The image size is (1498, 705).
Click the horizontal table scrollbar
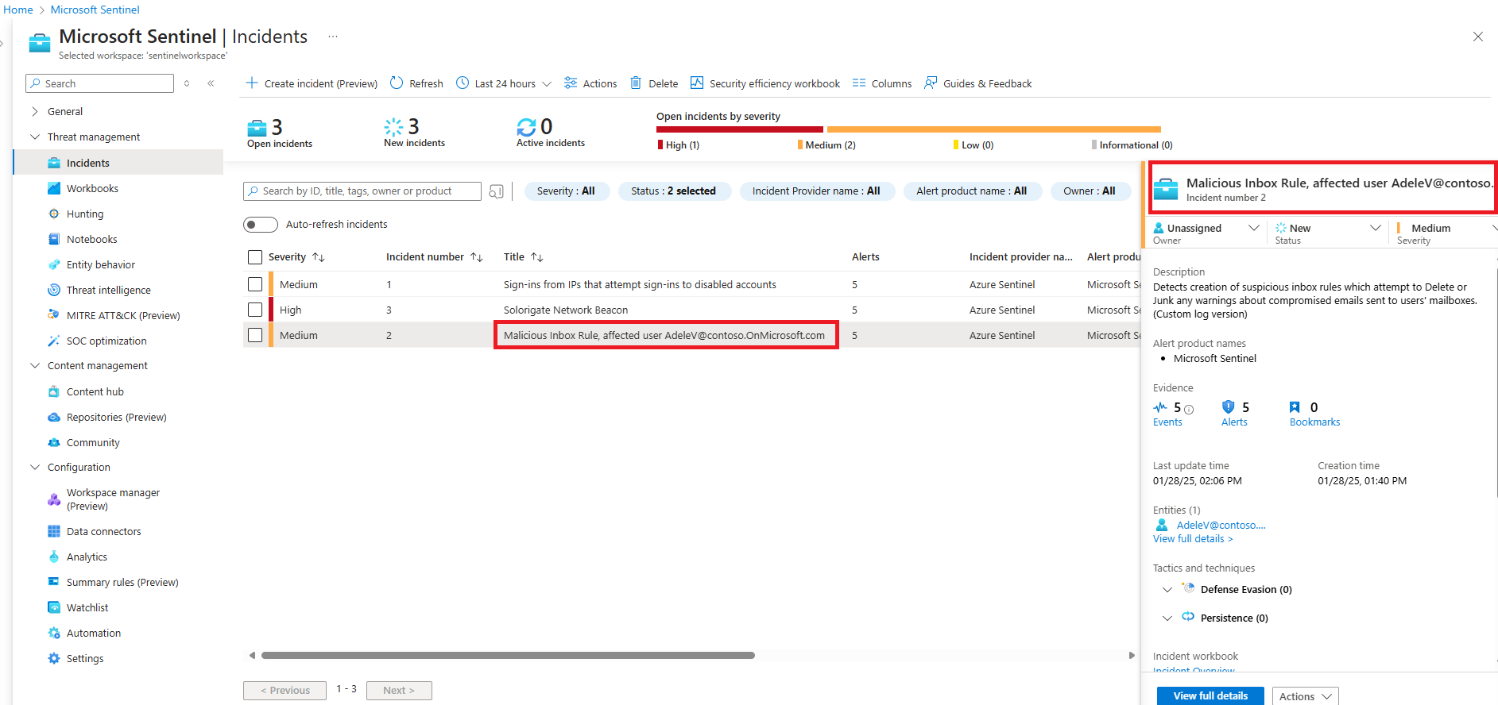[x=508, y=656]
